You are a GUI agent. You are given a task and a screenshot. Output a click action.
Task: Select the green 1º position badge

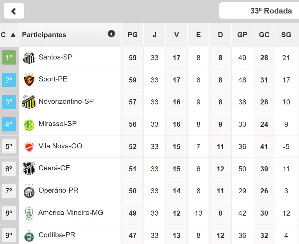(9, 58)
